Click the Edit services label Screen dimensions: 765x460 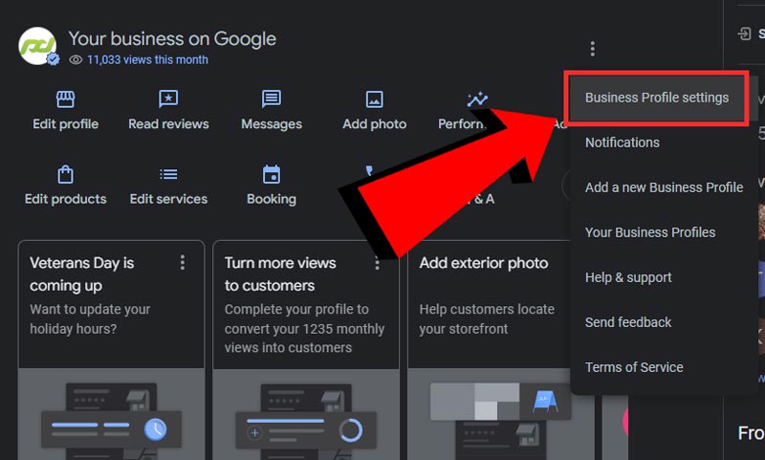click(x=168, y=199)
